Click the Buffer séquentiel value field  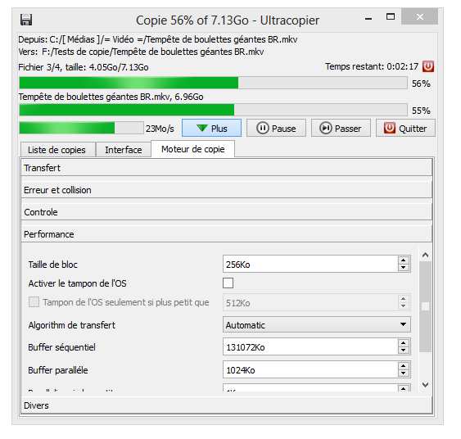[310, 346]
